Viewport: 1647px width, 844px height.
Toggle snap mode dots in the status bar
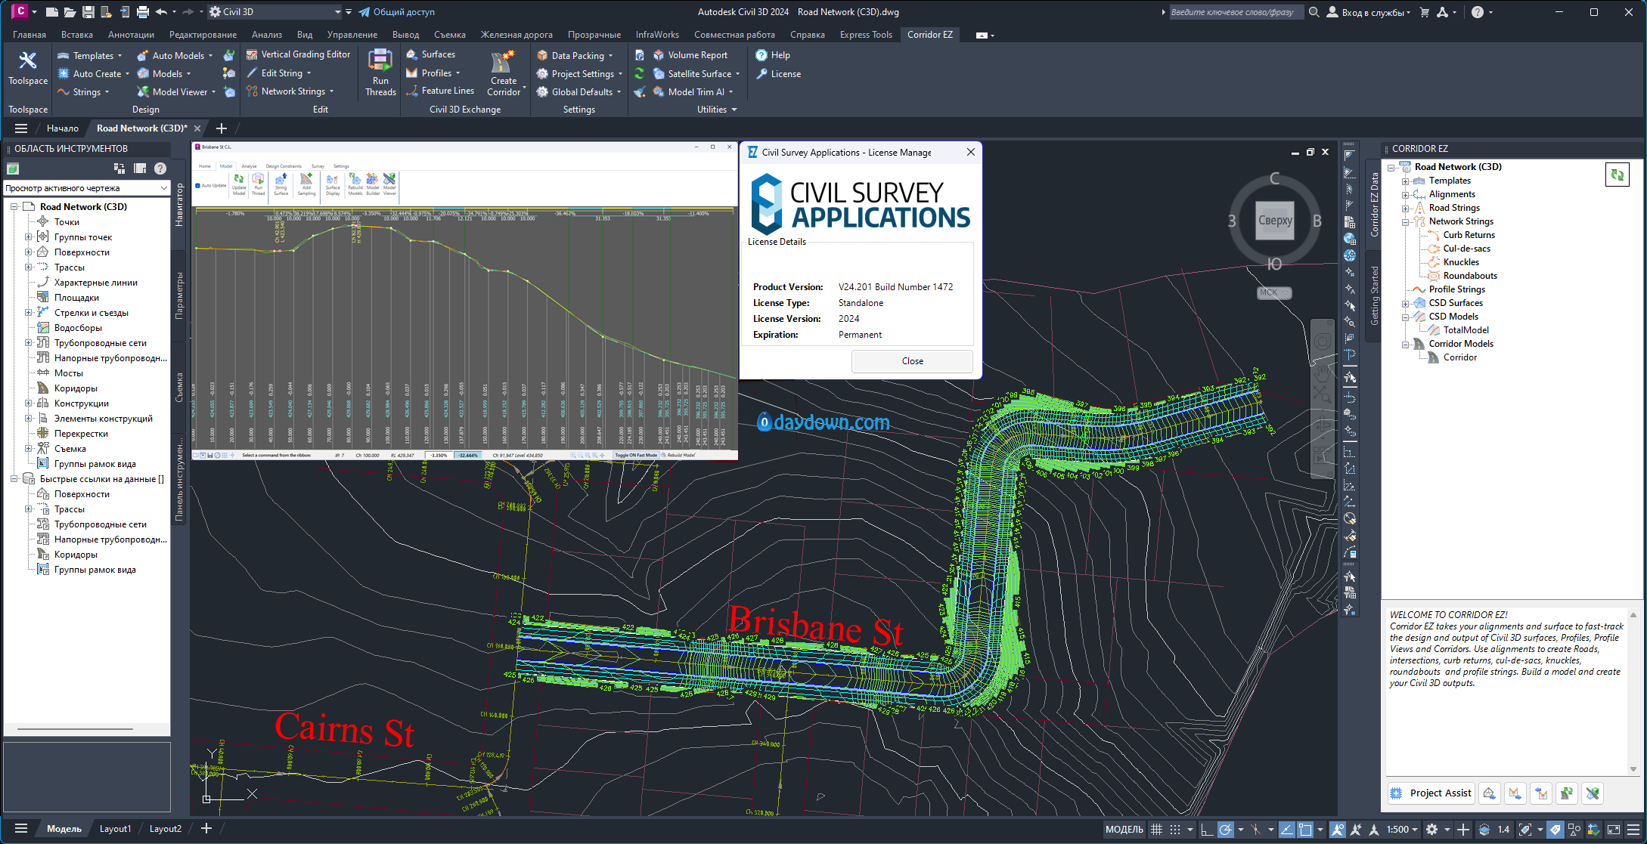pyautogui.click(x=1174, y=830)
